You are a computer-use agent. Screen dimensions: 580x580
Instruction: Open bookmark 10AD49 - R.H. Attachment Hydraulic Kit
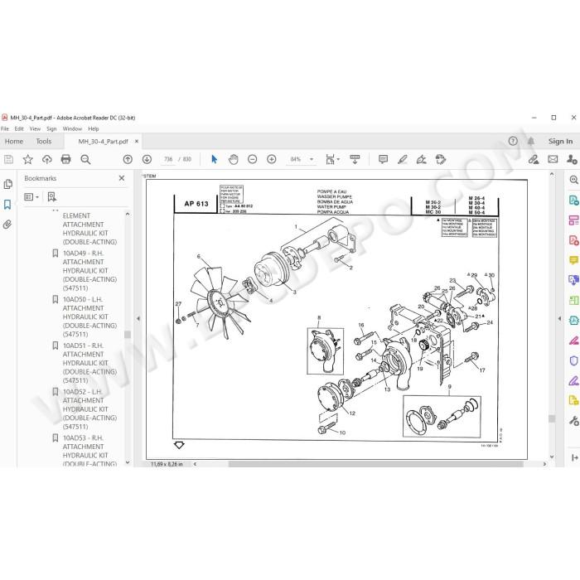point(89,271)
